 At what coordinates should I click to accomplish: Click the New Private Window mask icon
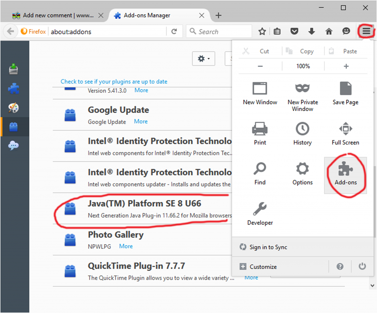[303, 88]
